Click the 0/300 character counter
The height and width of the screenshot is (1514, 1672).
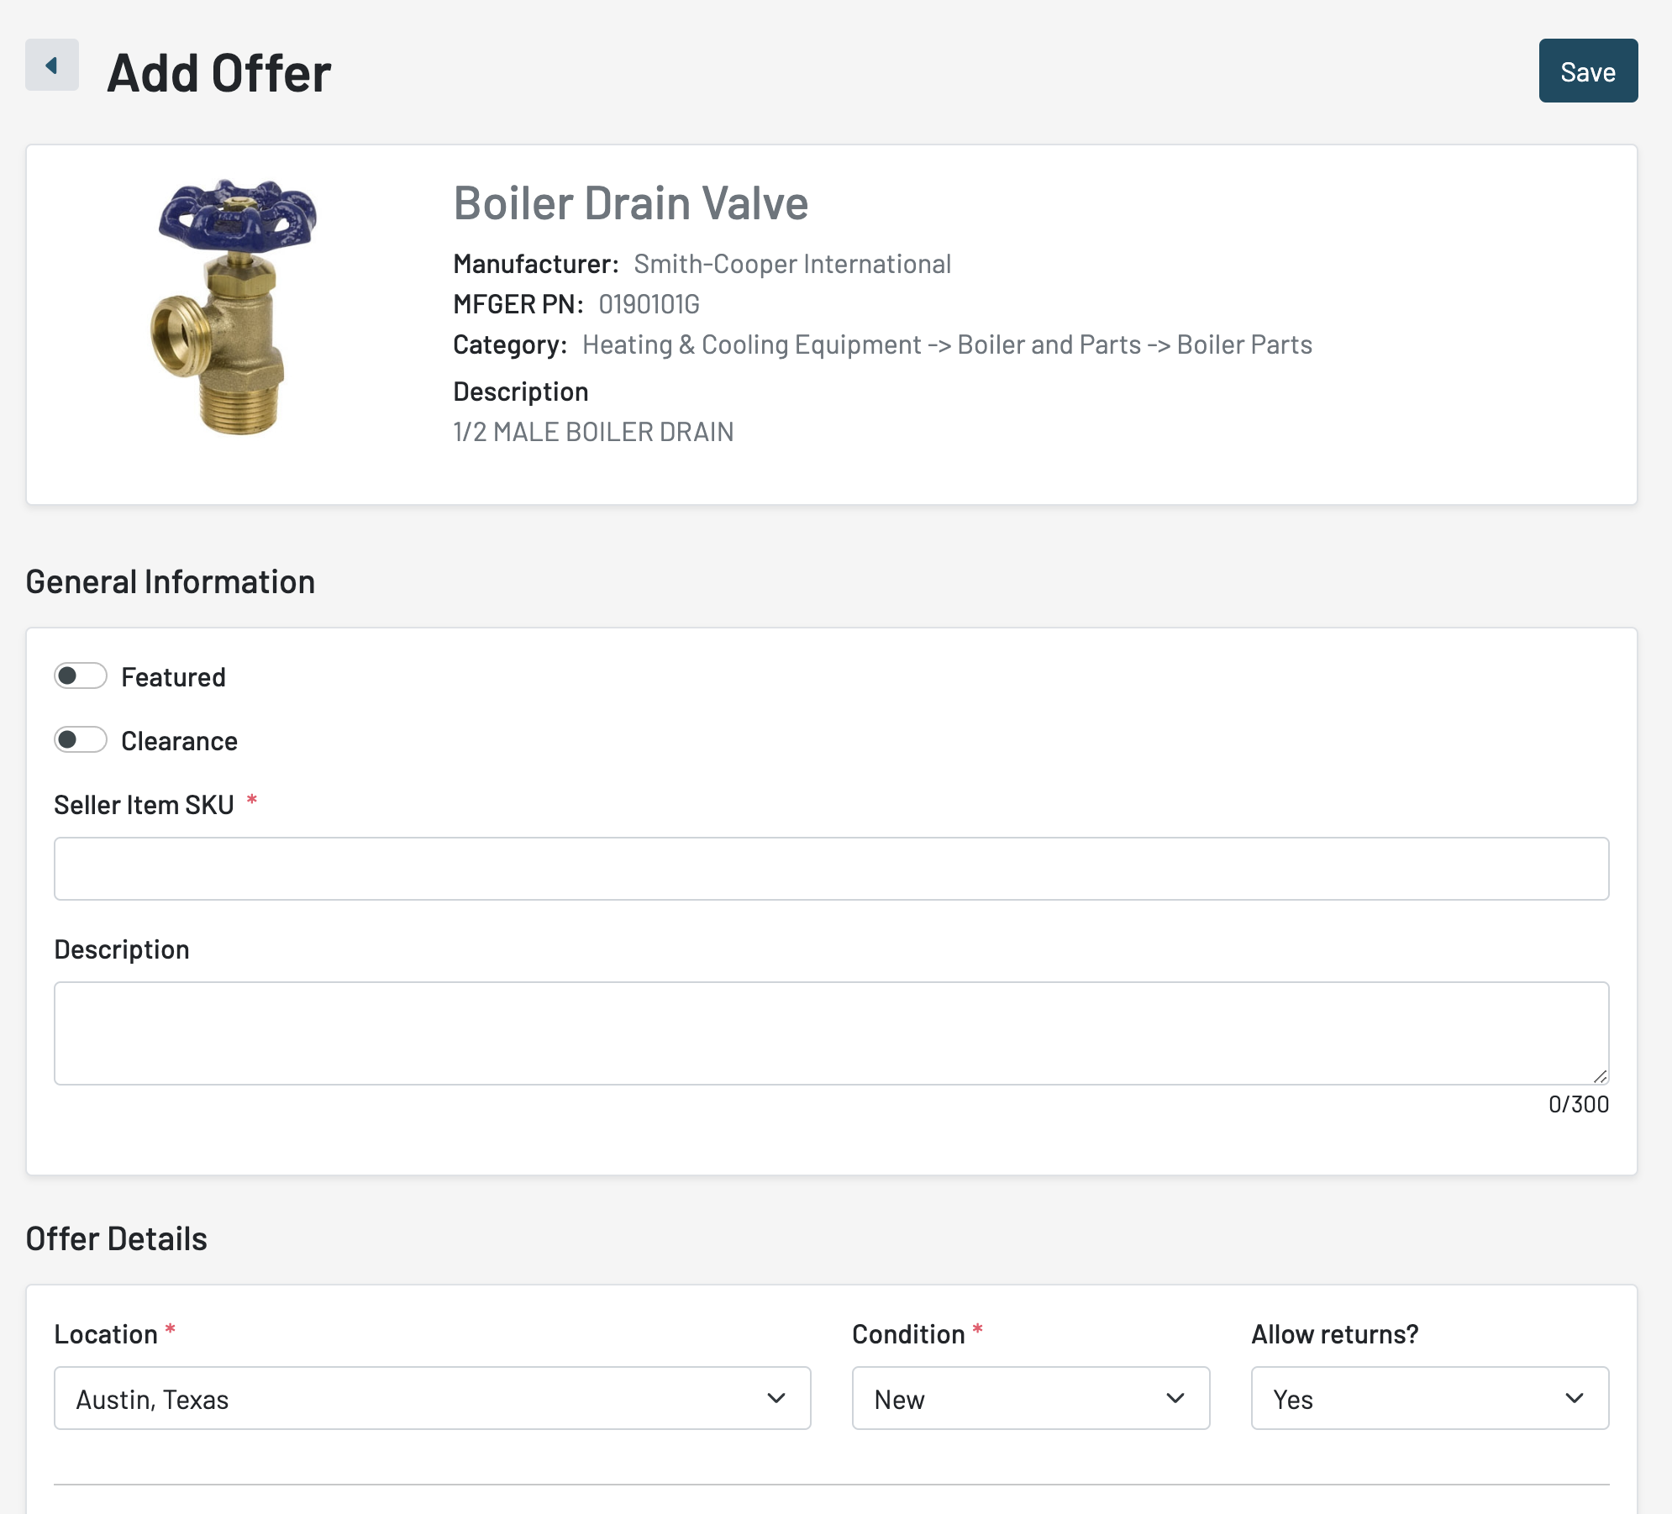tap(1578, 1105)
